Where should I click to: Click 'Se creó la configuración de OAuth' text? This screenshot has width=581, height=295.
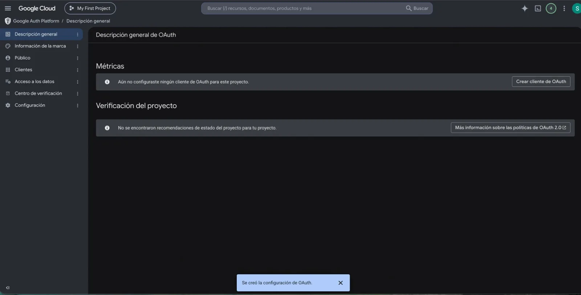coord(277,283)
